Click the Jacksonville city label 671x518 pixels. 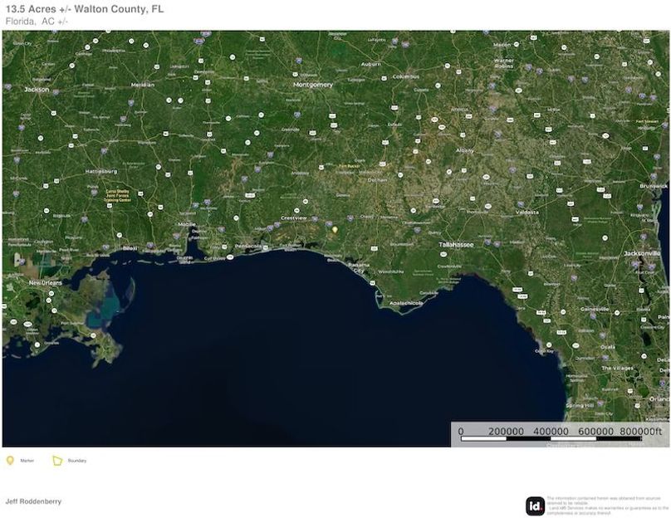[641, 252]
